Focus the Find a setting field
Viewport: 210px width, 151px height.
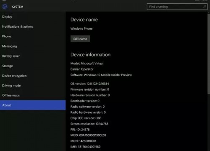177,7
